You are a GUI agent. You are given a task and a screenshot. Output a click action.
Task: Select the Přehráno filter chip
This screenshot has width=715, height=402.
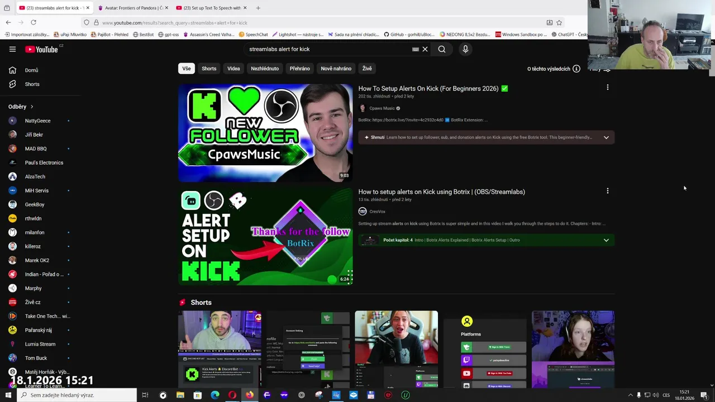pos(299,69)
